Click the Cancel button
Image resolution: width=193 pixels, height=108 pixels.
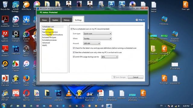(135, 77)
